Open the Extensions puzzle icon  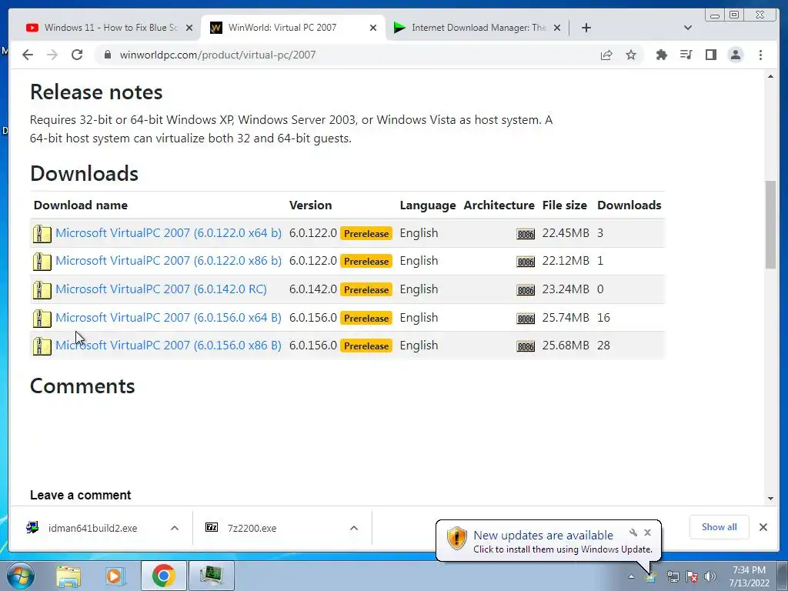pyautogui.click(x=662, y=55)
